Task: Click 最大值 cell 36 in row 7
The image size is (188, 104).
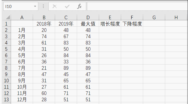Action: pyautogui.click(x=88, y=61)
